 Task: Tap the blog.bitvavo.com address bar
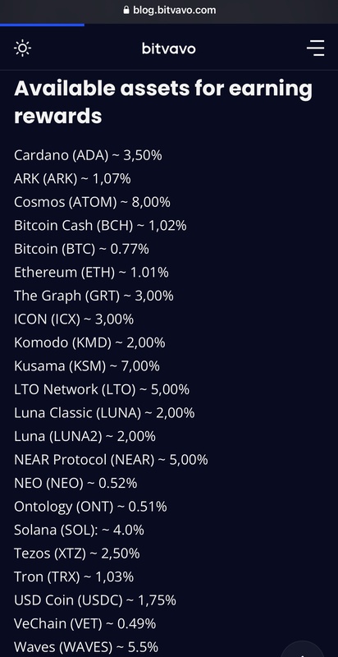(169, 10)
